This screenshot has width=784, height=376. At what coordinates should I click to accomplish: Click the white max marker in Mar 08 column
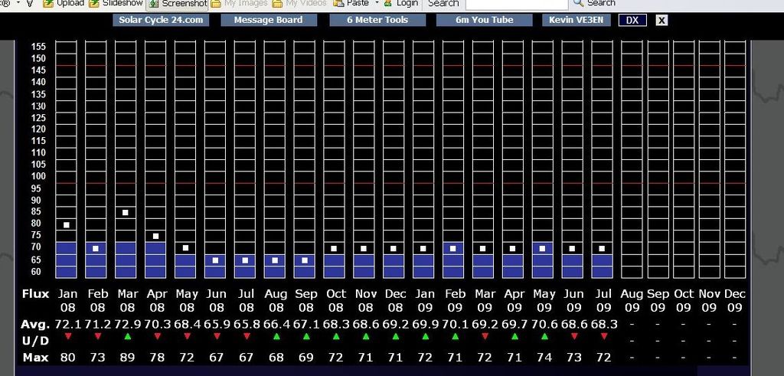[x=126, y=213]
